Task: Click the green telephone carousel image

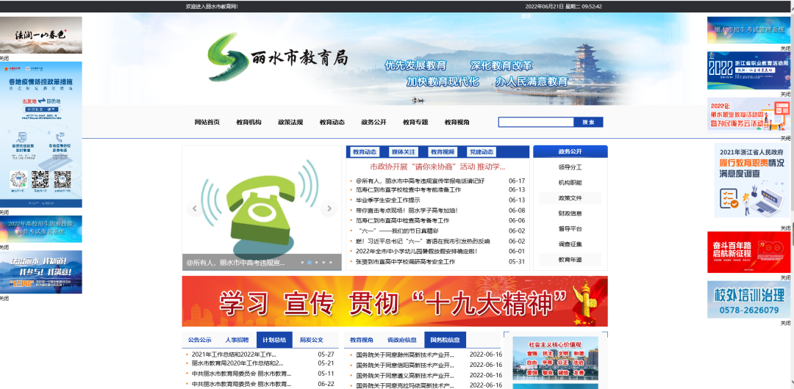Action: click(262, 208)
